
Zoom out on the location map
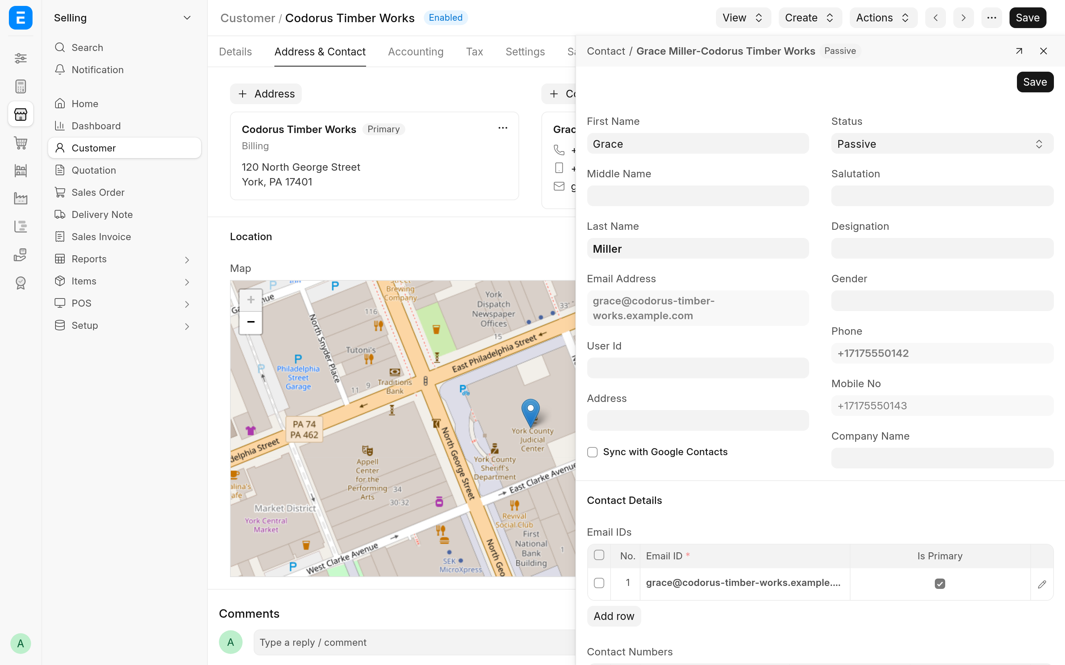point(251,323)
